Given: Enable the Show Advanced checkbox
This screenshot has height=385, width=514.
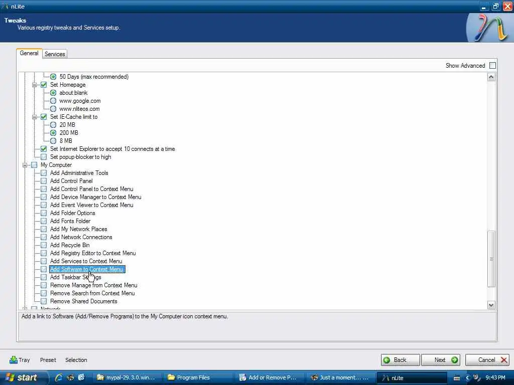Looking at the screenshot, I should [x=492, y=66].
